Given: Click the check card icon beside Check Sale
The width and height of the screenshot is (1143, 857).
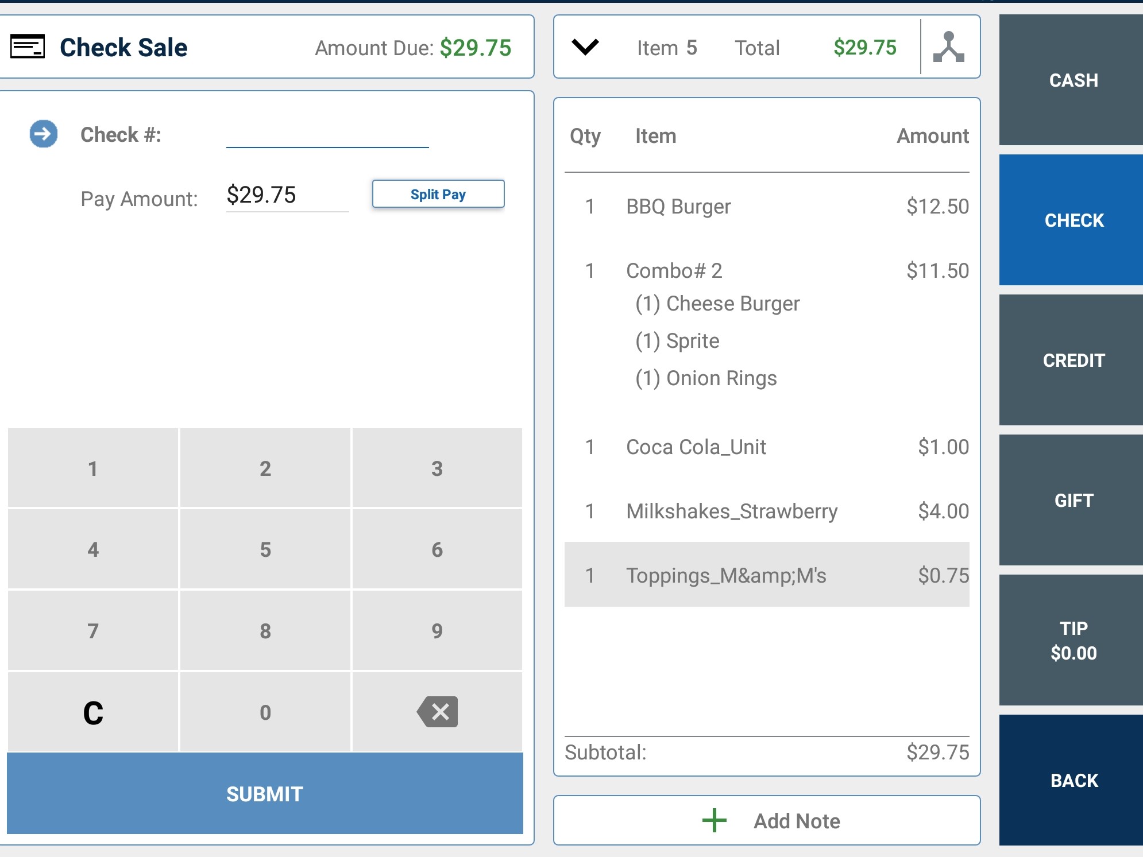Looking at the screenshot, I should pyautogui.click(x=28, y=46).
